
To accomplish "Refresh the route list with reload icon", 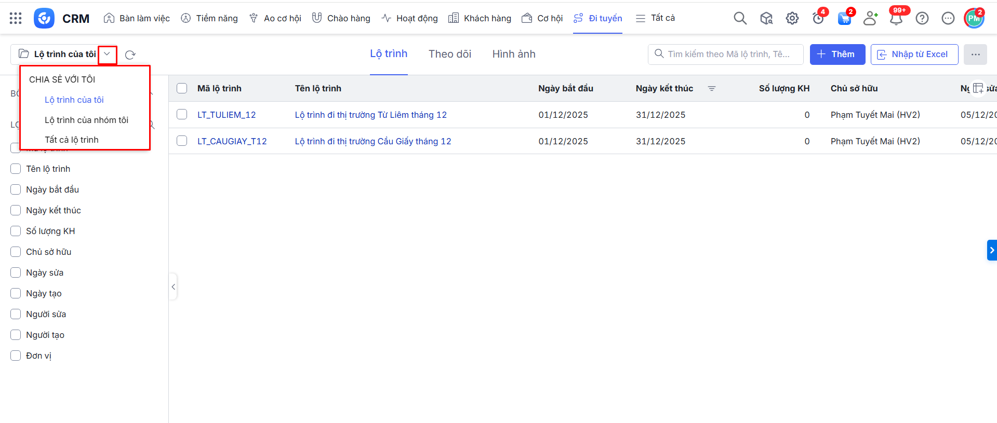I will pos(130,54).
